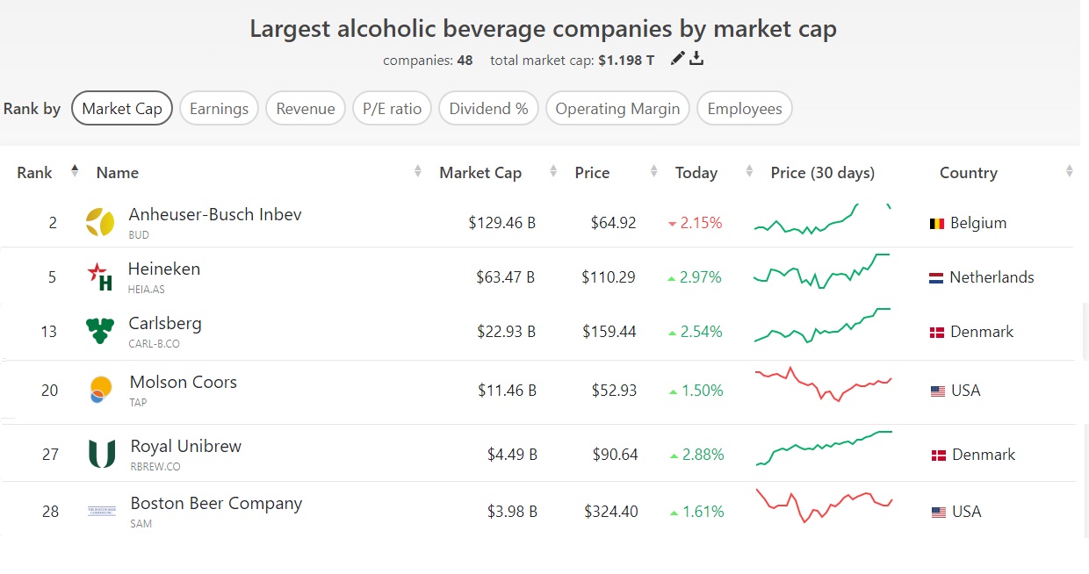Image resolution: width=1089 pixels, height=574 pixels.
Task: Click the Denmark flag in Carlsberg row
Action: [x=937, y=333]
